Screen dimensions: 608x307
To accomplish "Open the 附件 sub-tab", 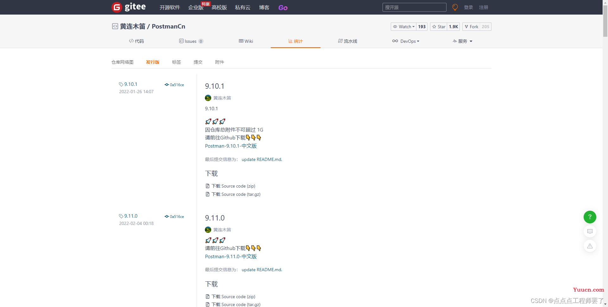I will coord(219,62).
